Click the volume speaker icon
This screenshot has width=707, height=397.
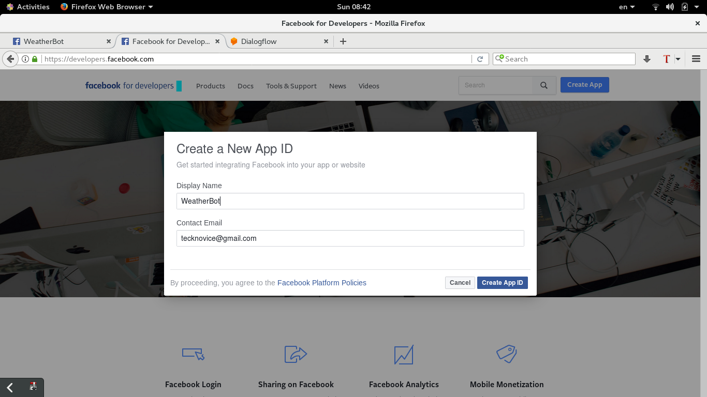670,7
